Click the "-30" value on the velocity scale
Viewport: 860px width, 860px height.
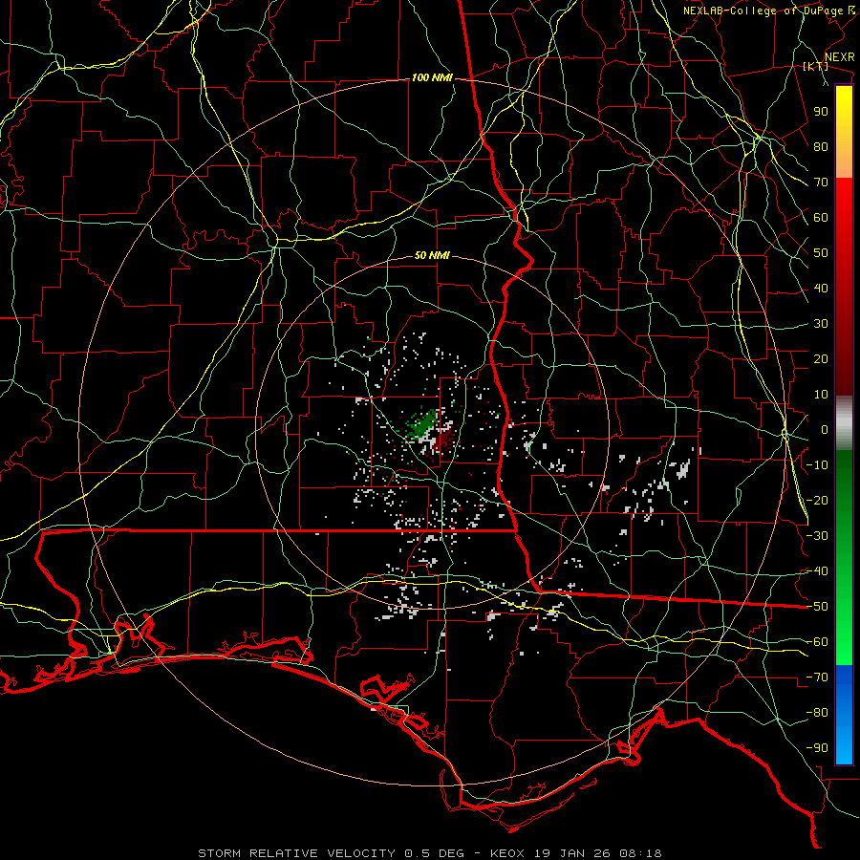point(818,536)
